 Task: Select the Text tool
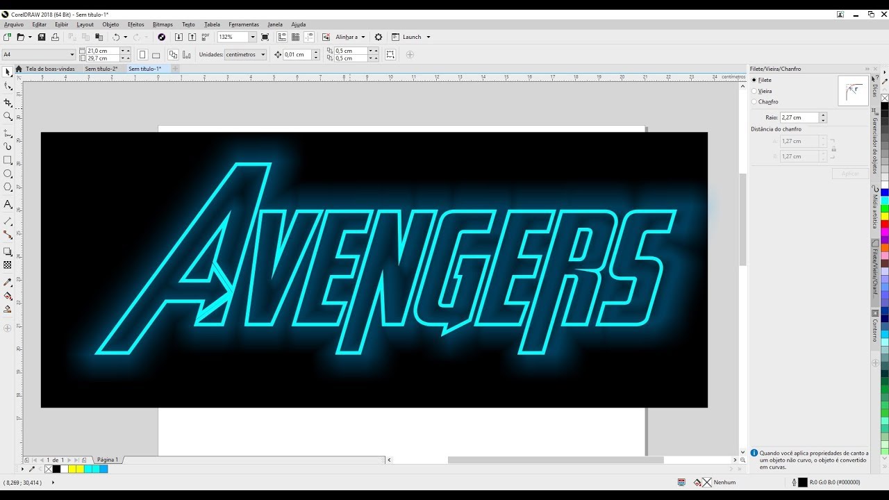click(8, 204)
